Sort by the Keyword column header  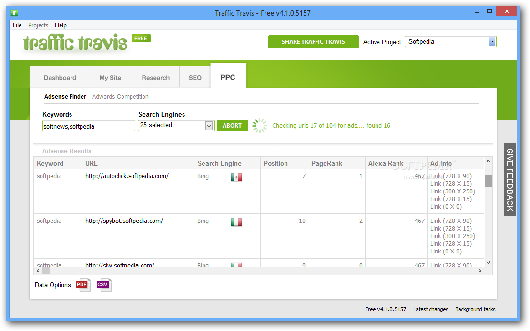coord(58,163)
